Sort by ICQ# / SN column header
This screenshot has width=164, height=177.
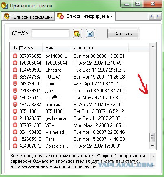(26, 48)
